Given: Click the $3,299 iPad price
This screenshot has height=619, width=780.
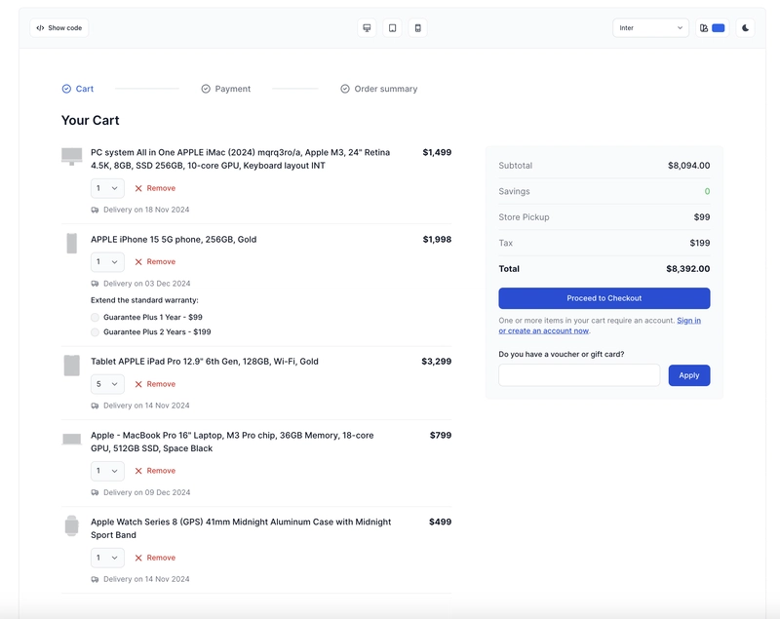Looking at the screenshot, I should tap(436, 362).
